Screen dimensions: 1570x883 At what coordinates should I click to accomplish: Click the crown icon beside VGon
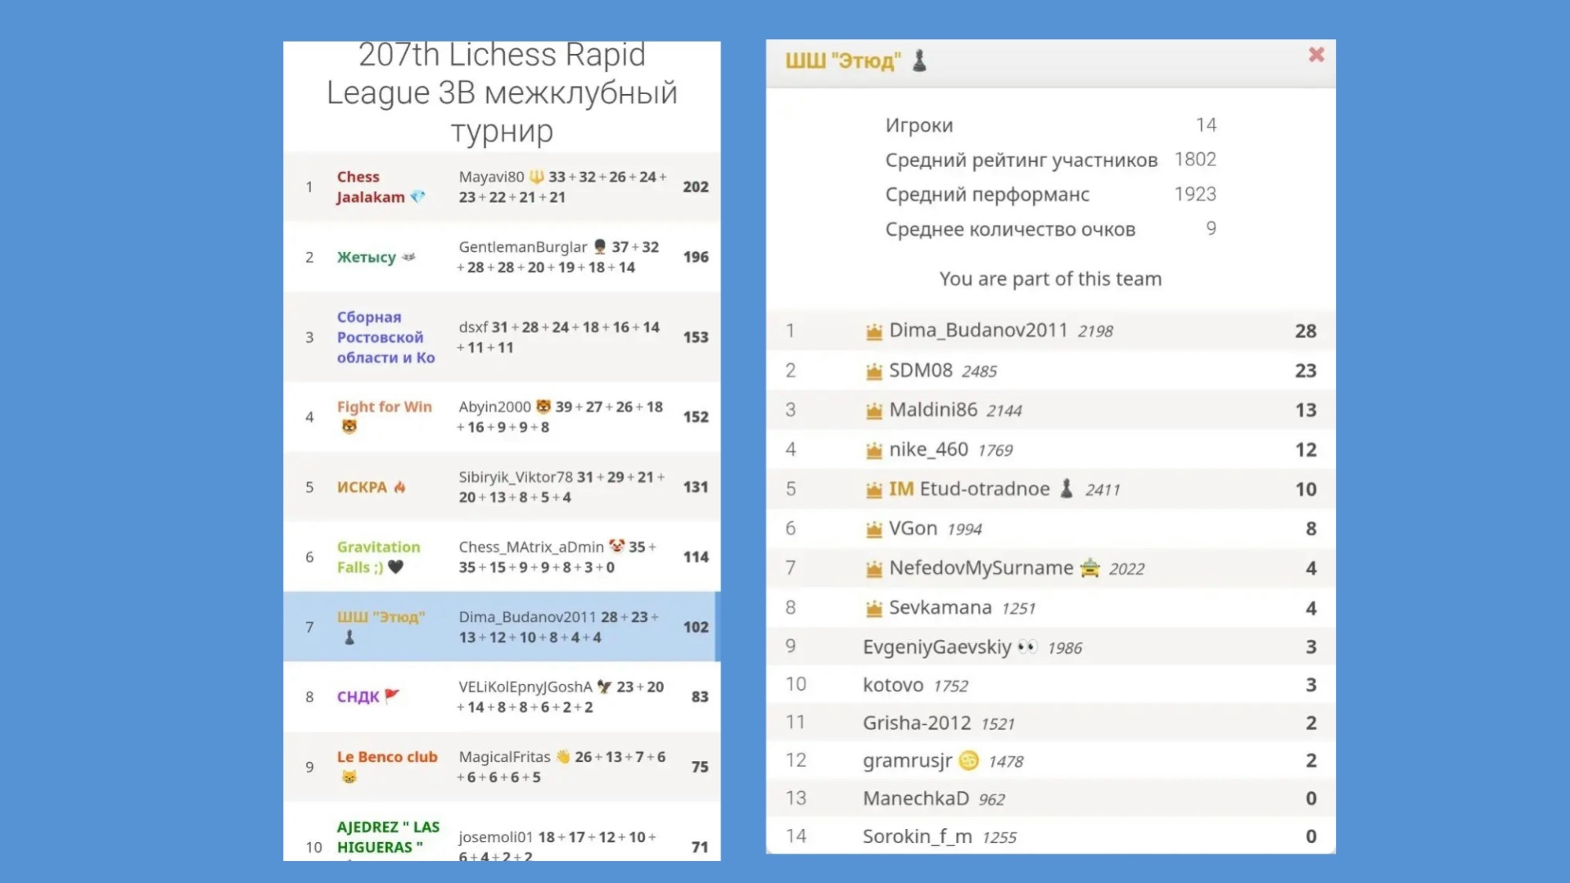coord(873,529)
